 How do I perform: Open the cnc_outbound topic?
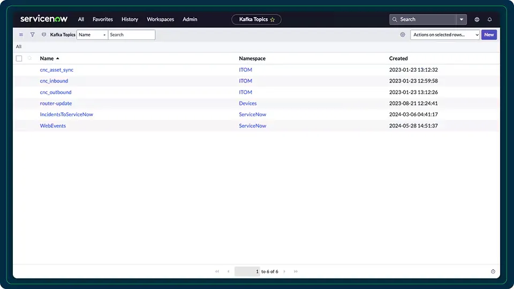[x=56, y=93]
